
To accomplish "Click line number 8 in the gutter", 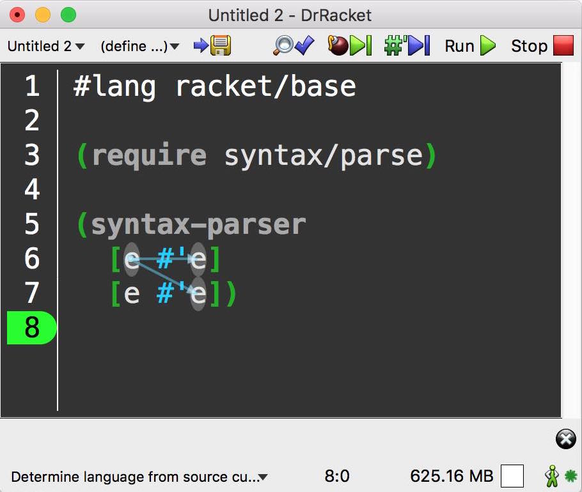I will click(32, 327).
